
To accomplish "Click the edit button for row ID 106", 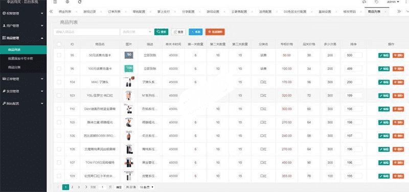I will pyautogui.click(x=384, y=136).
